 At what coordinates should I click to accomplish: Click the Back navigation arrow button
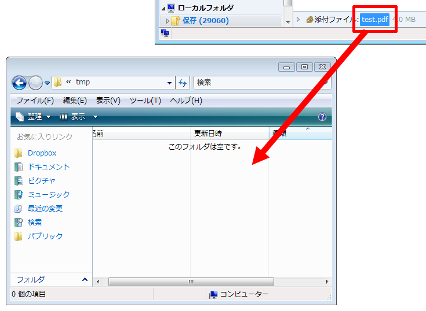[19, 83]
